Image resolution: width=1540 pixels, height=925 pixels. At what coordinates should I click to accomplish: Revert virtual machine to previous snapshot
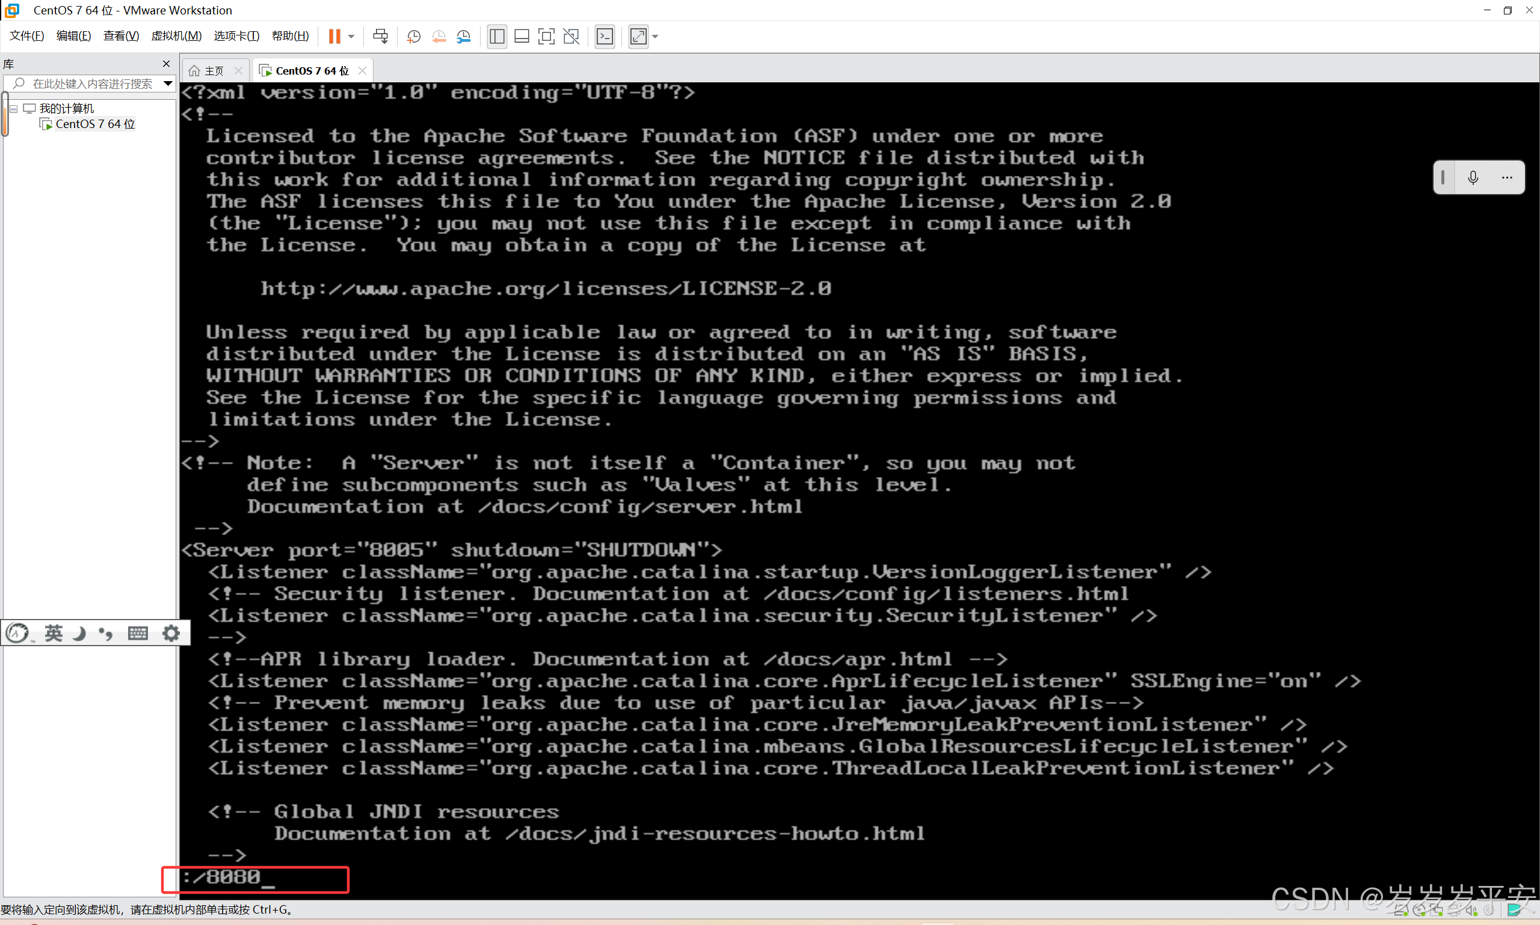coord(439,36)
